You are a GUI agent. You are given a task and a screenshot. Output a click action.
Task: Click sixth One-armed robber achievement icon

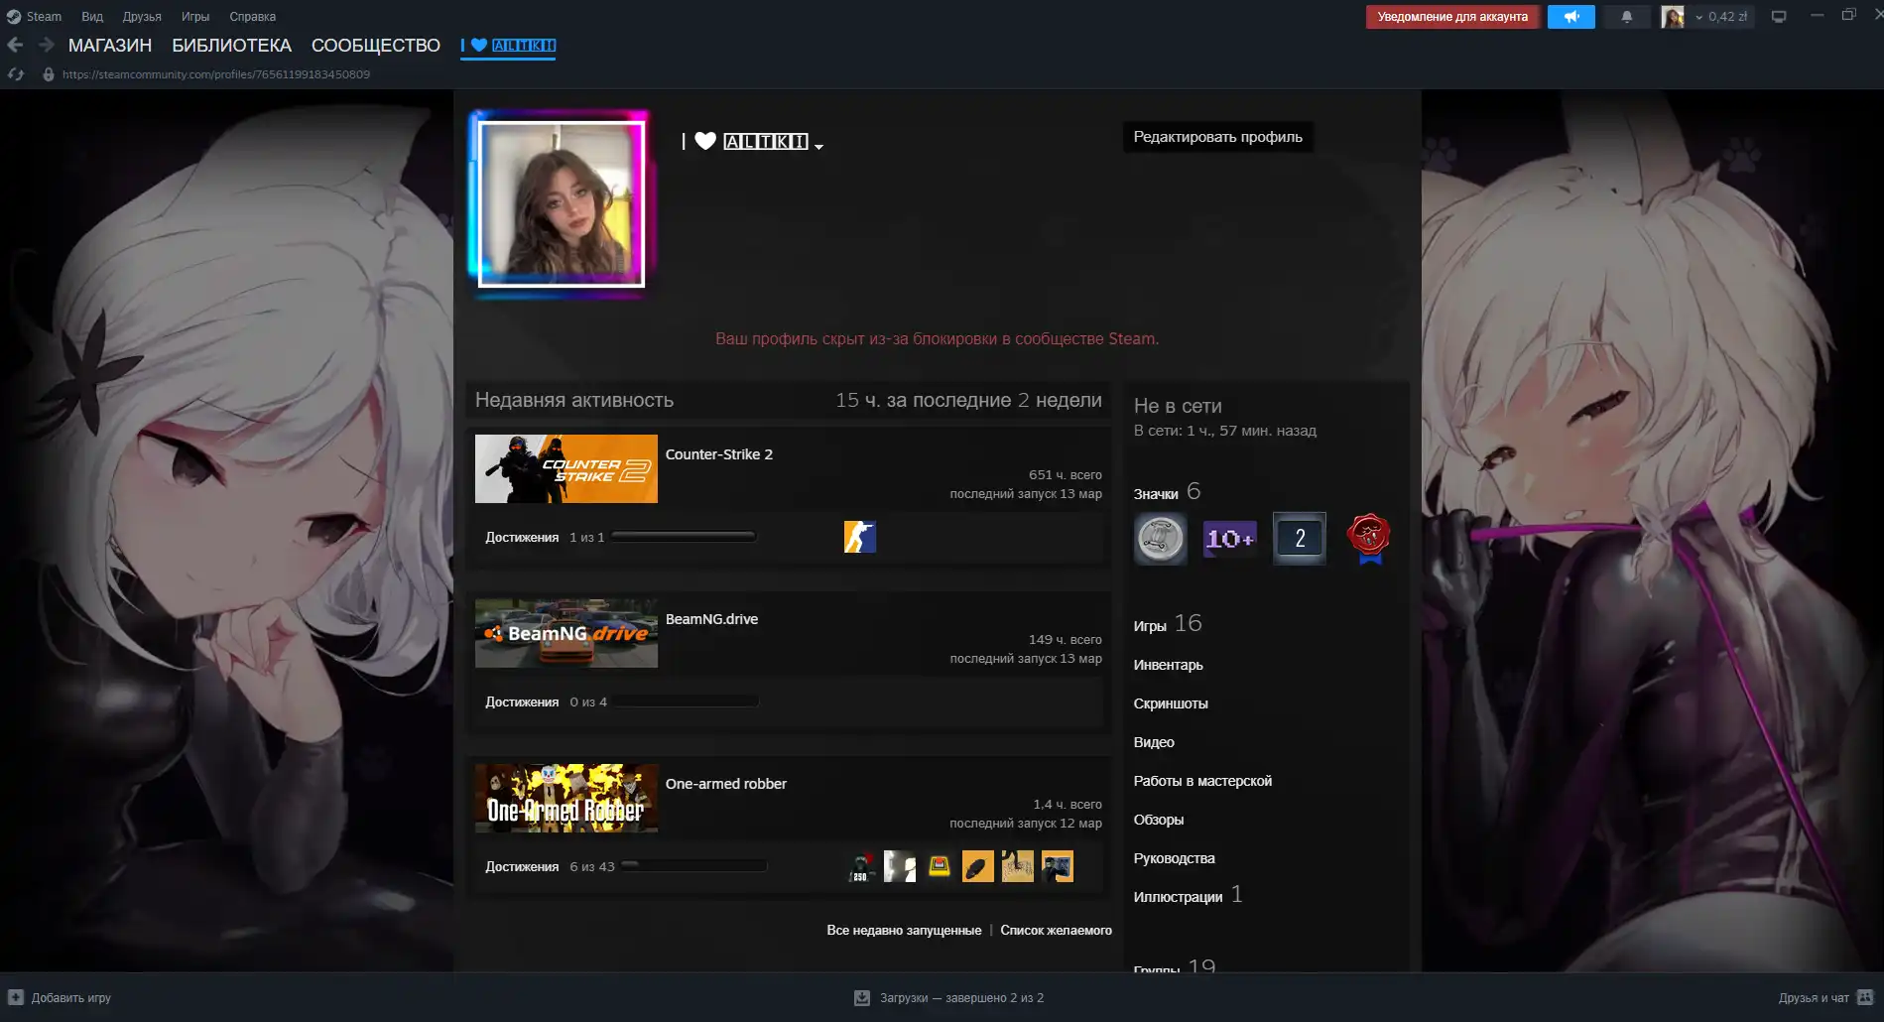(x=1058, y=866)
